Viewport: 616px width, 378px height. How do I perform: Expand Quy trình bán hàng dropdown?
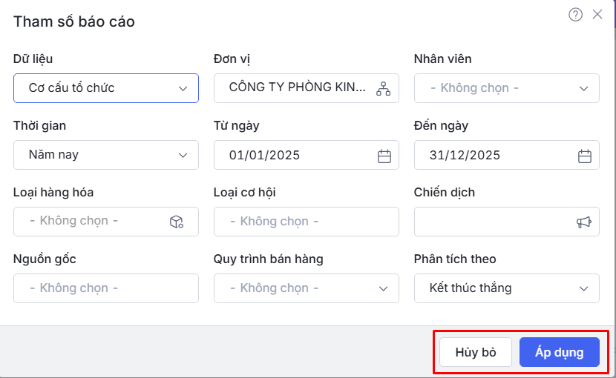pyautogui.click(x=383, y=288)
